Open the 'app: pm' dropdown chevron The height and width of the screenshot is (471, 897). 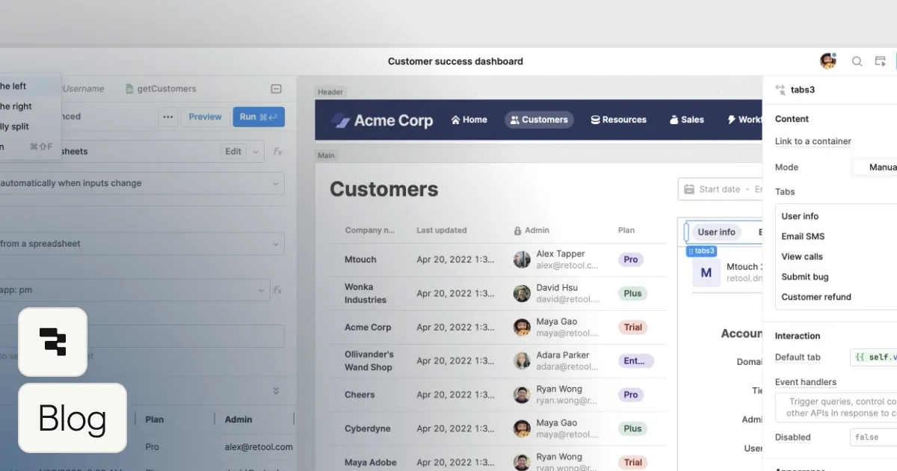pos(262,290)
